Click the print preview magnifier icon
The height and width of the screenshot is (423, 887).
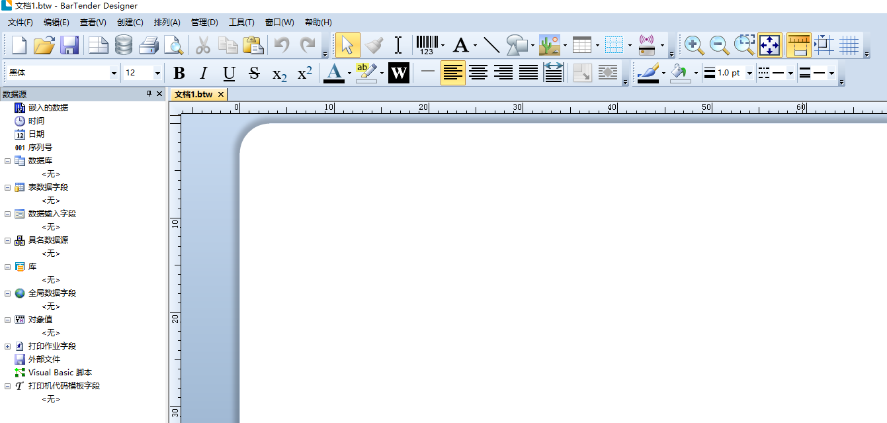173,46
